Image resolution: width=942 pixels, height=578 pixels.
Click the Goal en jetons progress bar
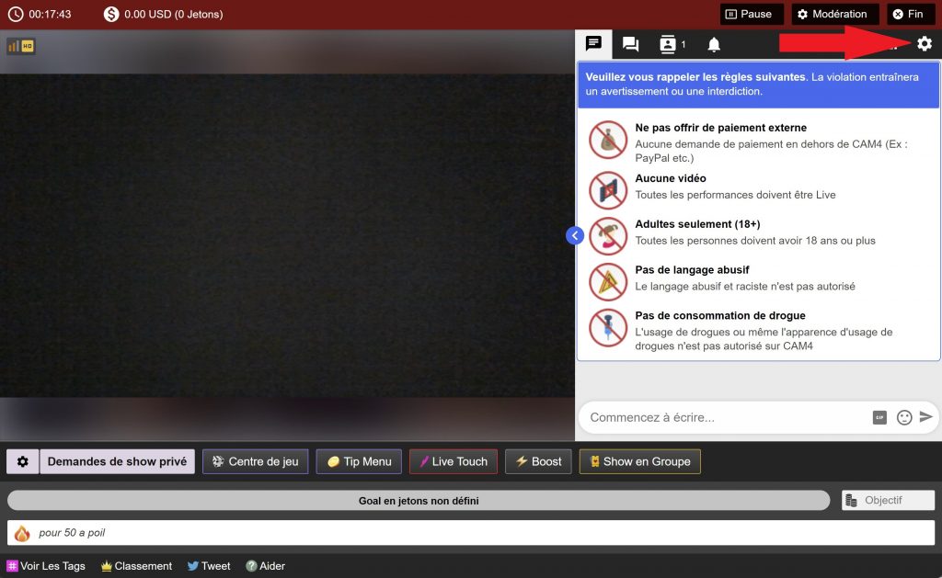[419, 501]
